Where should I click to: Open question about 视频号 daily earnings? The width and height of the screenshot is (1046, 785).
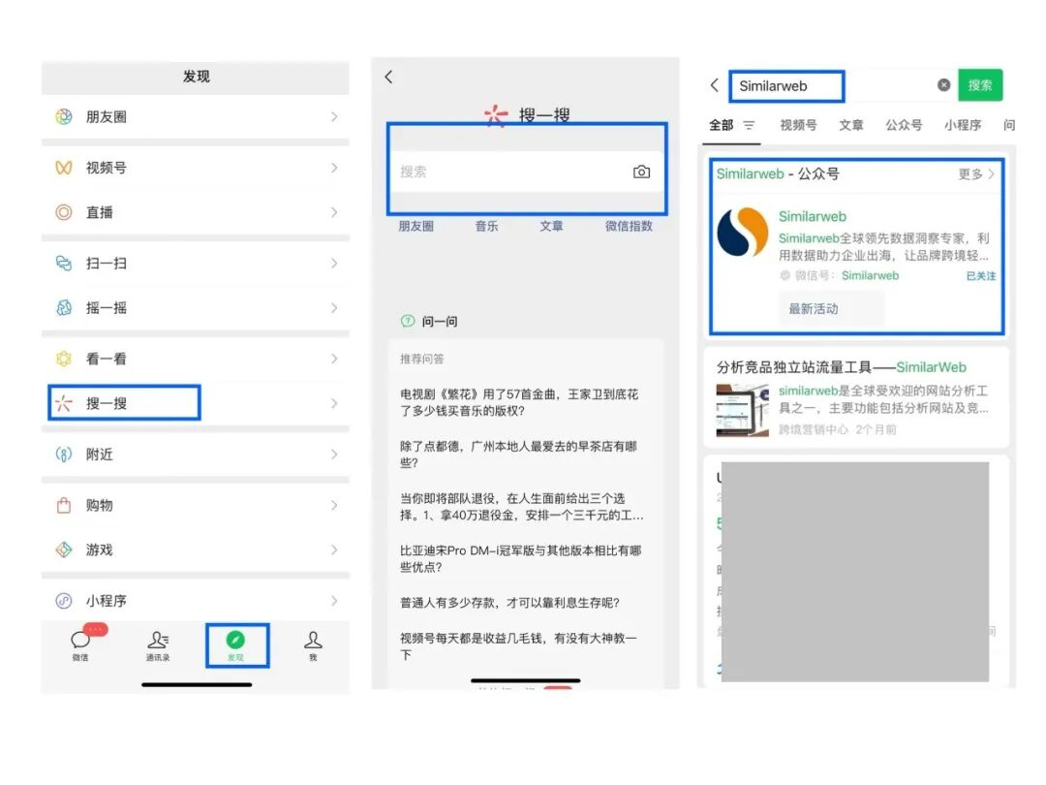pos(519,646)
